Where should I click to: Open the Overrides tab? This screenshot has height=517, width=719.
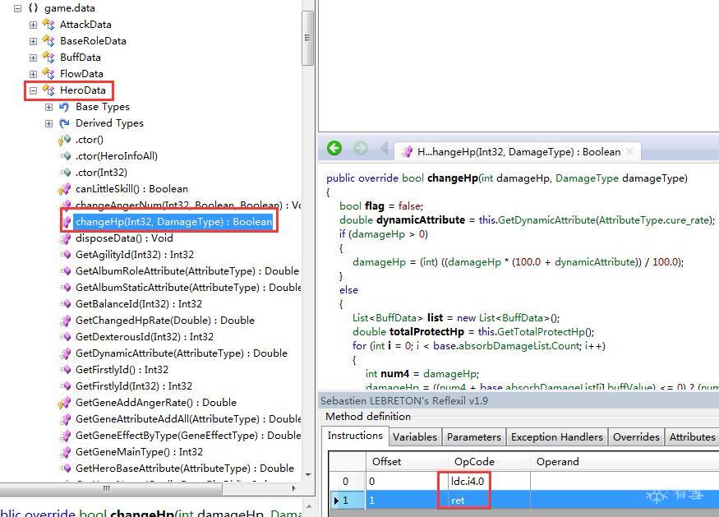point(636,436)
